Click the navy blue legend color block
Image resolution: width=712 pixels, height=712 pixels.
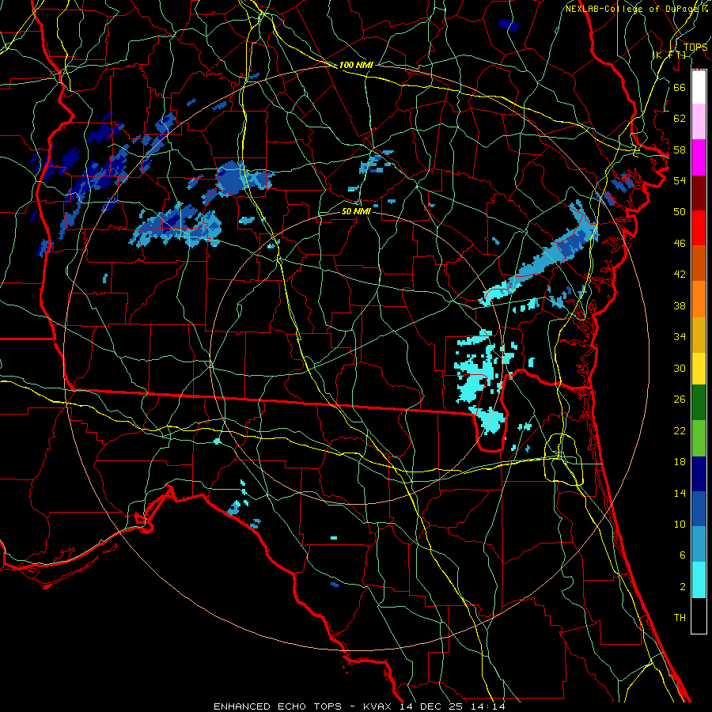(699, 474)
